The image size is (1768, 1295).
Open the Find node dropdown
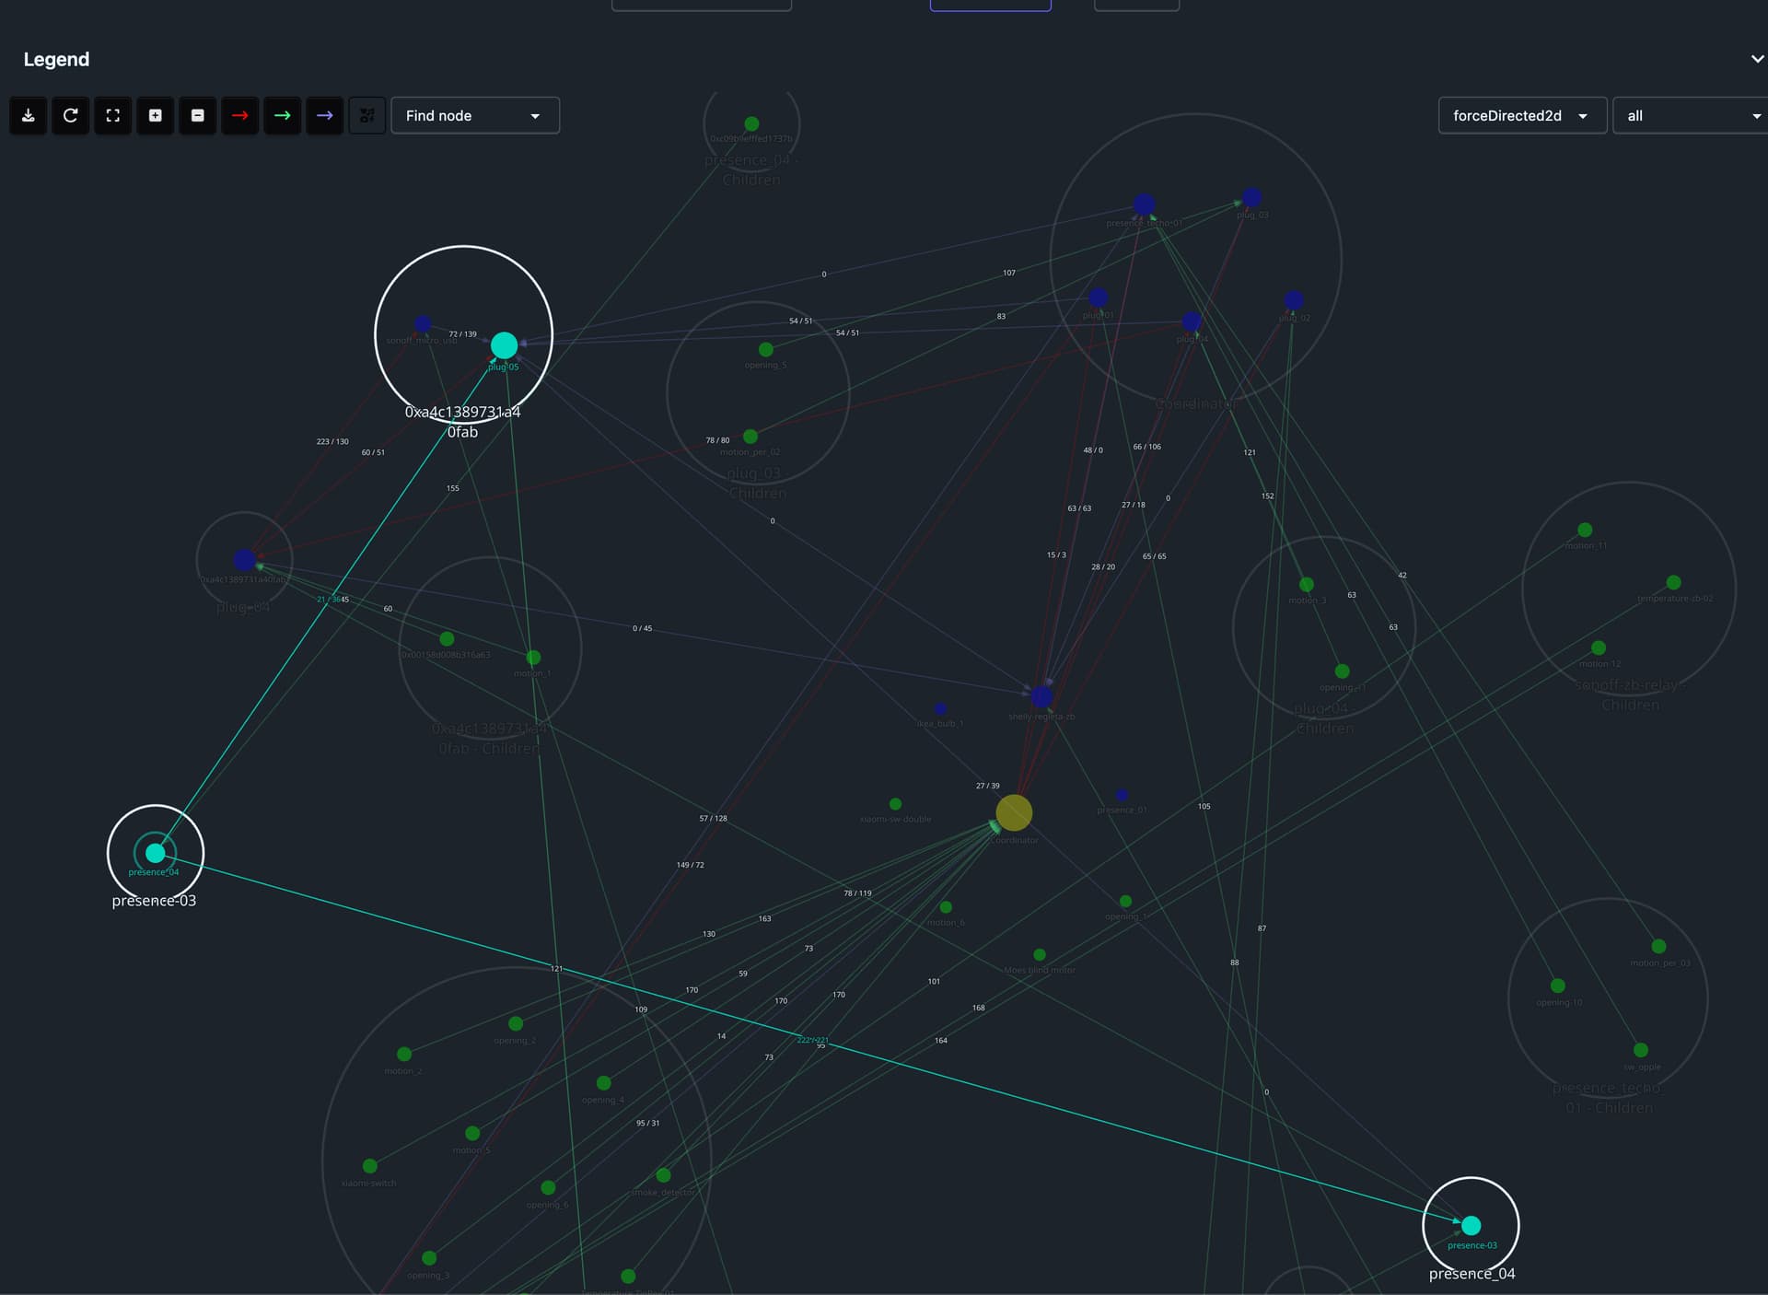tap(474, 115)
